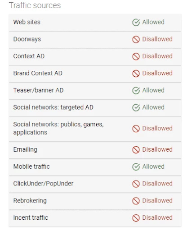187x231 pixels.
Task: Select the checkmark icon for Social networks: targeted AD
Action: pyautogui.click(x=136, y=107)
